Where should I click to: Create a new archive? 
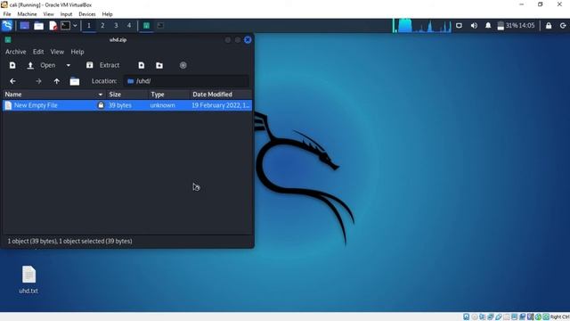(x=12, y=65)
